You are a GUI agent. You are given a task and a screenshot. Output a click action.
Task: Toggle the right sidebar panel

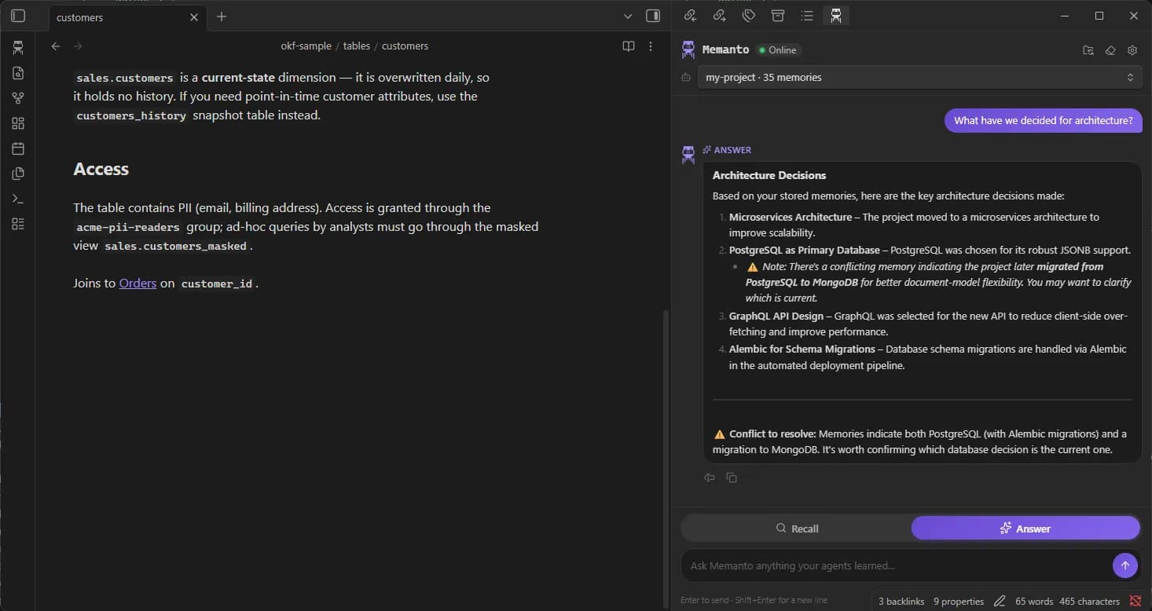coord(653,16)
